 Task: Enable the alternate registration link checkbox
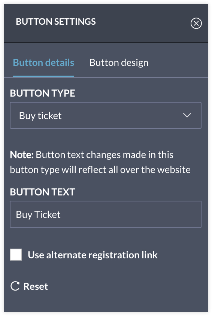pos(16,255)
